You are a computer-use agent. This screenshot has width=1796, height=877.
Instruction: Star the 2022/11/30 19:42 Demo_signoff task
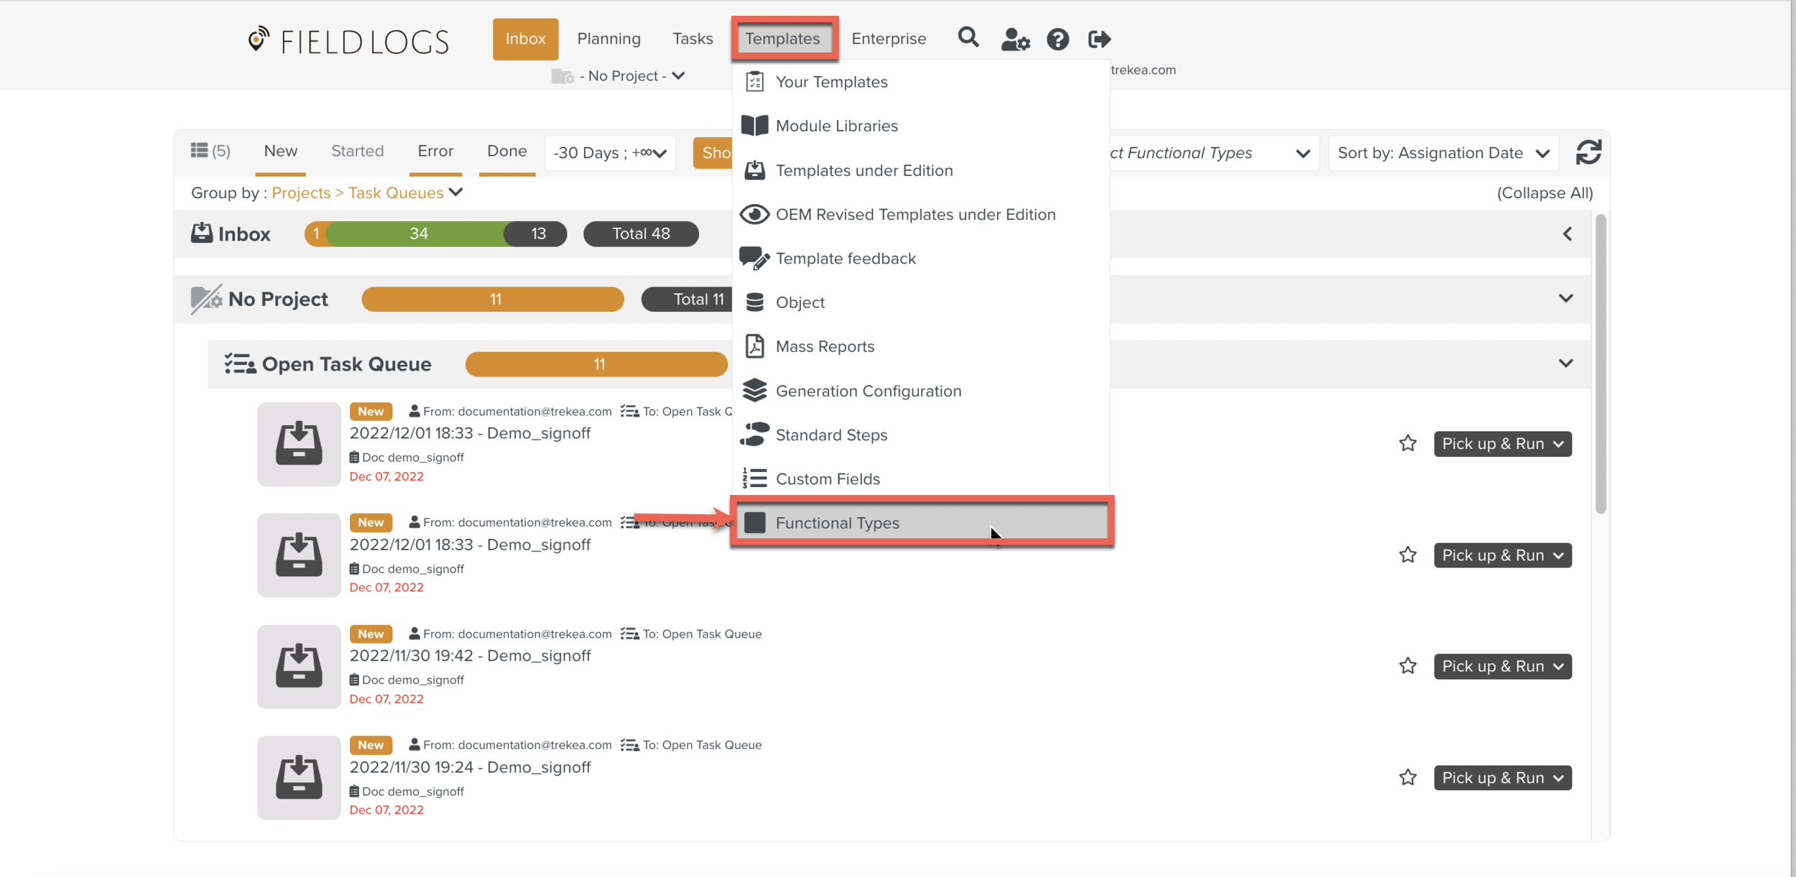(x=1407, y=667)
